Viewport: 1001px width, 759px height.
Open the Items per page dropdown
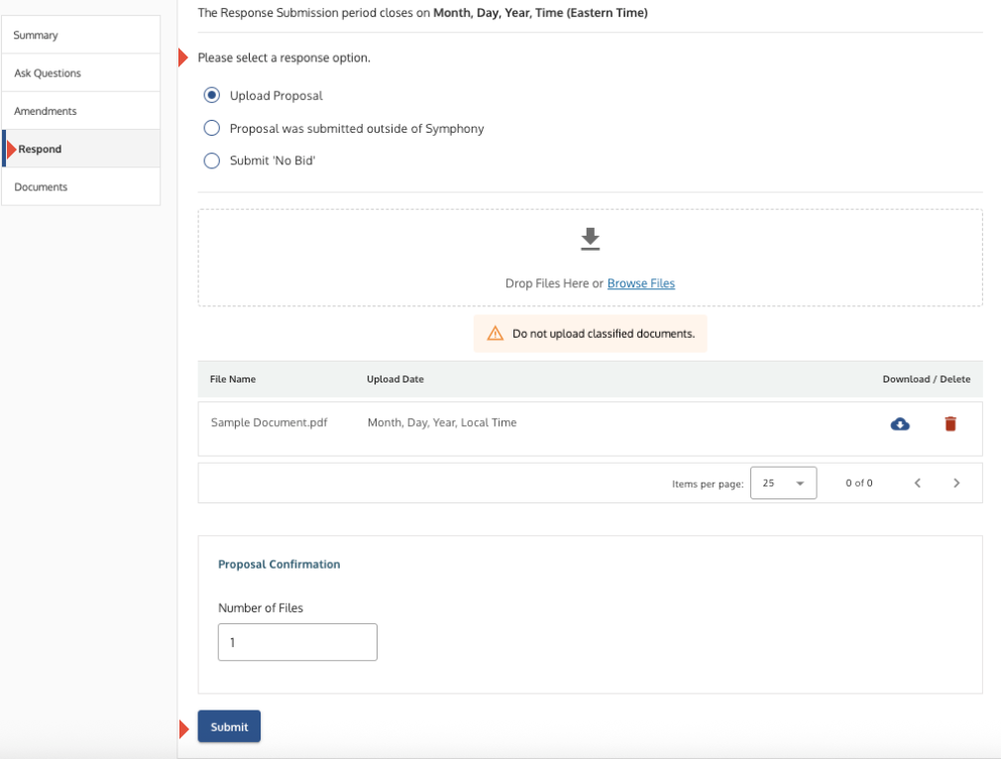tap(783, 483)
